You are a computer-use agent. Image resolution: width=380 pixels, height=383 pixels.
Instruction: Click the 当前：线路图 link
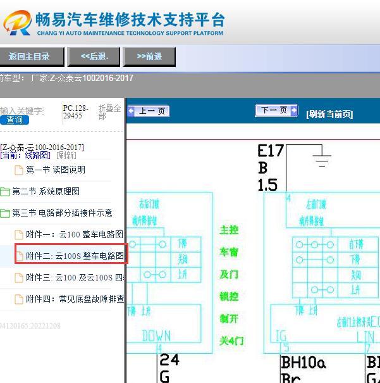point(25,155)
